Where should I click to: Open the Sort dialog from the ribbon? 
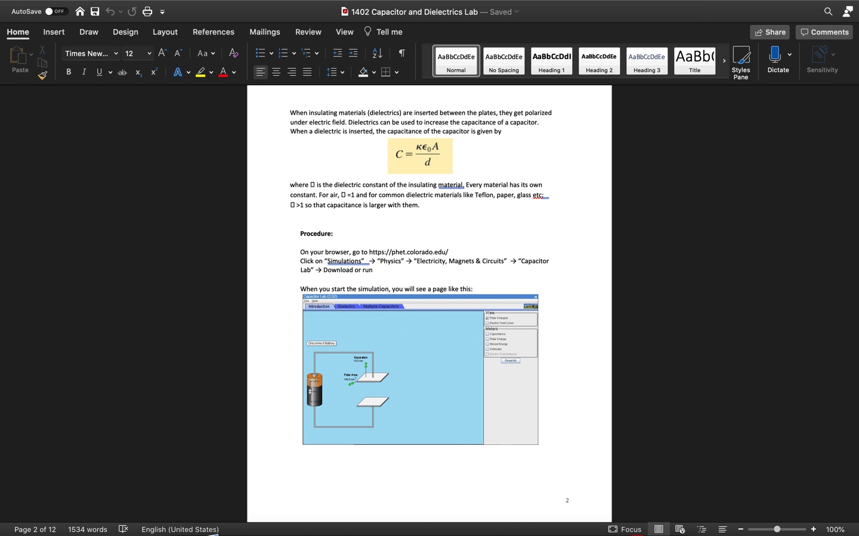coord(376,53)
